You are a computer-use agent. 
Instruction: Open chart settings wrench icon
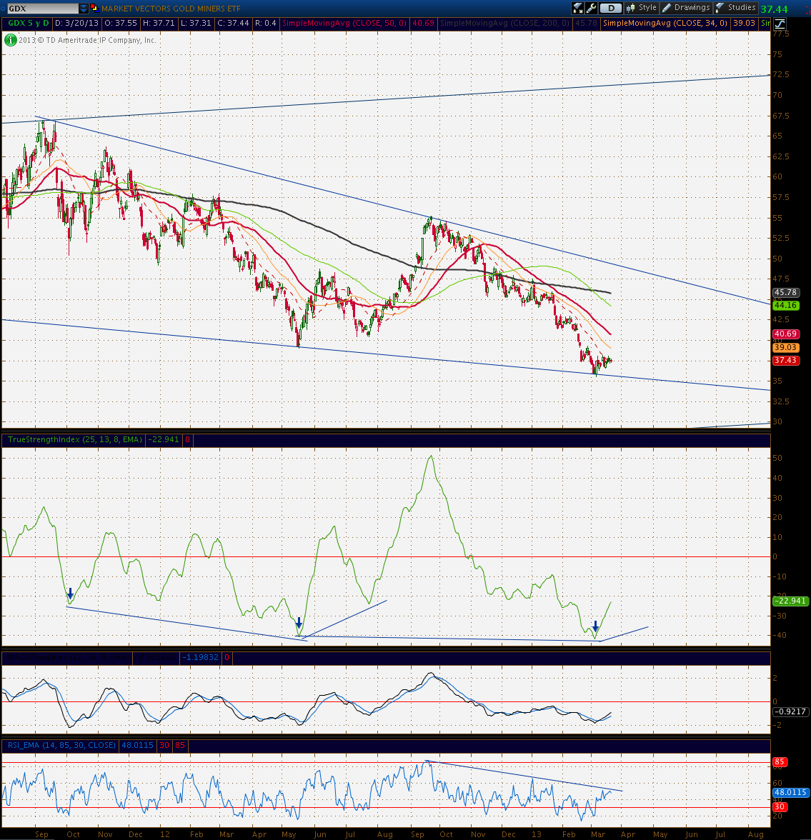click(591, 8)
